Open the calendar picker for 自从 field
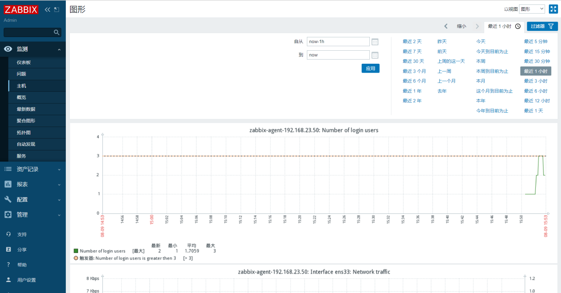Screen dimensions: 561x293 [x=375, y=42]
